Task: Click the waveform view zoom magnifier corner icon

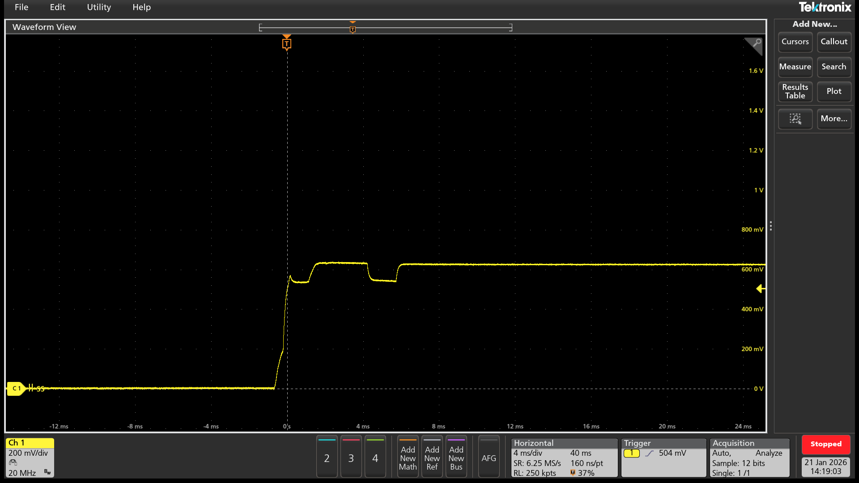Action: [x=755, y=45]
